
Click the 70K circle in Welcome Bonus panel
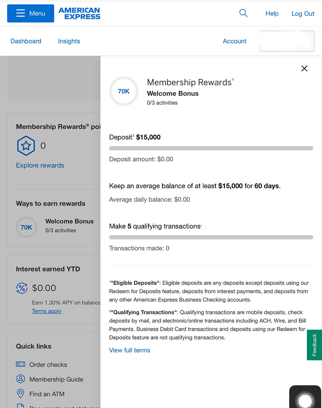(124, 91)
